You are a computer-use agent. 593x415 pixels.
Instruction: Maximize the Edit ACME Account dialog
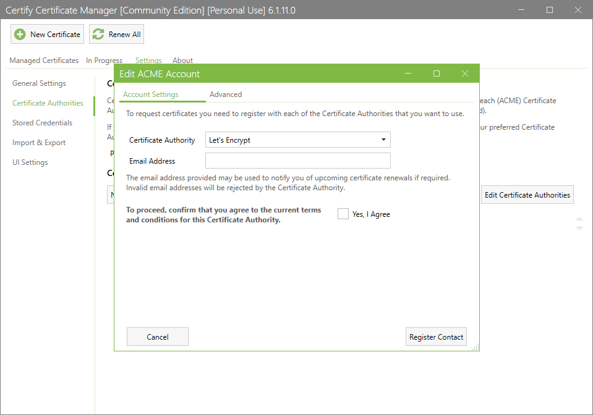tap(437, 73)
